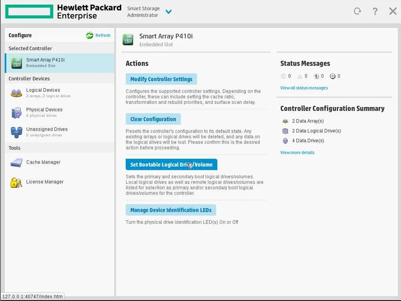
Task: Click the green Refresh arrows icon
Action: coord(90,35)
